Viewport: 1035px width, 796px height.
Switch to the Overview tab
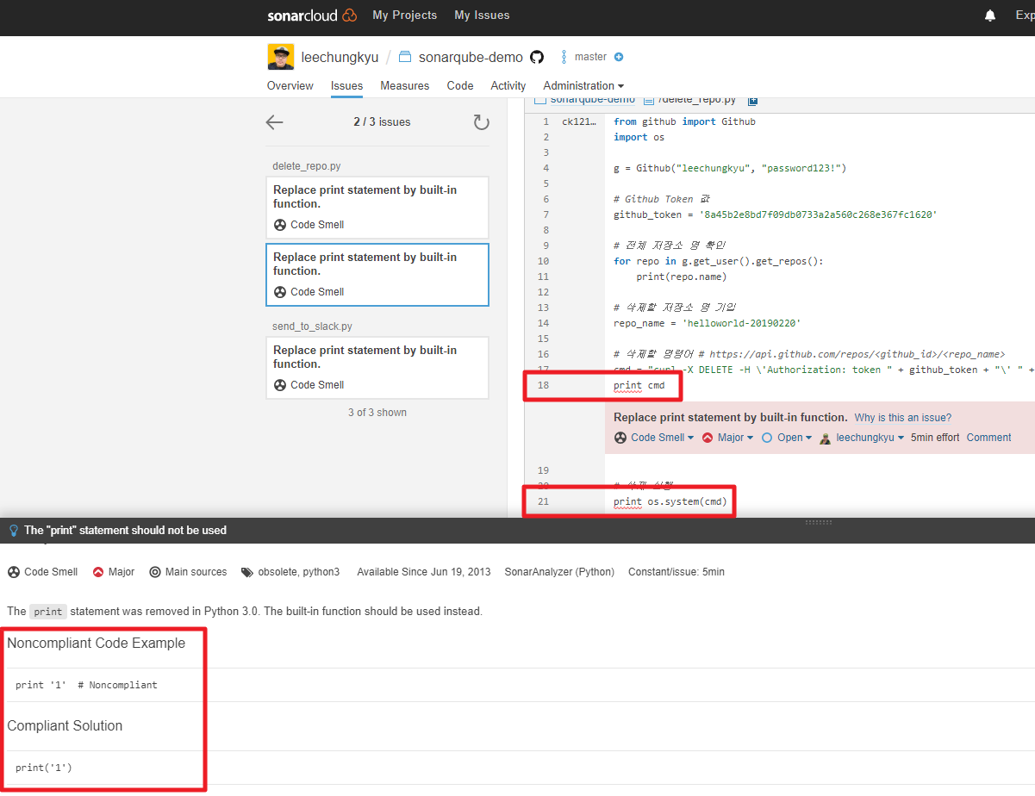click(x=290, y=86)
